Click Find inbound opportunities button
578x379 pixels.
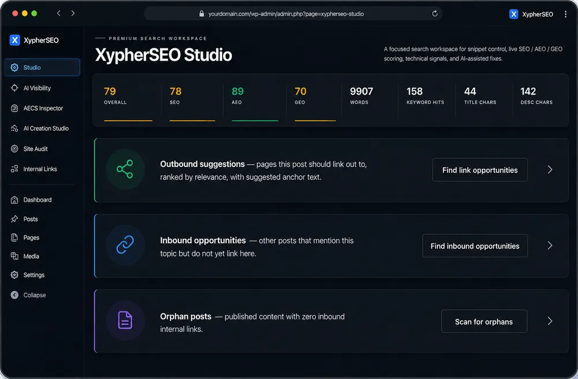tap(475, 246)
